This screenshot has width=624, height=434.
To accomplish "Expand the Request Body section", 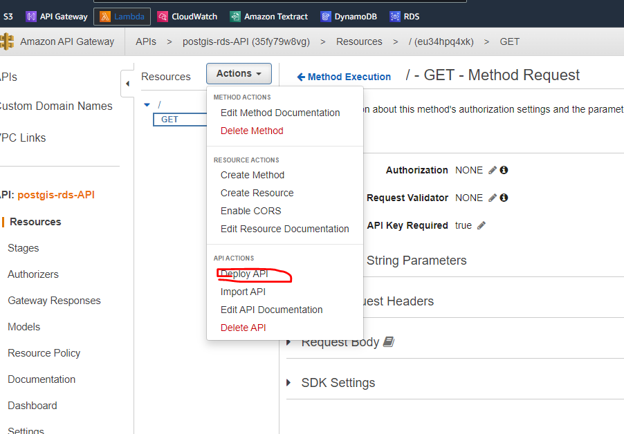I will pyautogui.click(x=289, y=342).
